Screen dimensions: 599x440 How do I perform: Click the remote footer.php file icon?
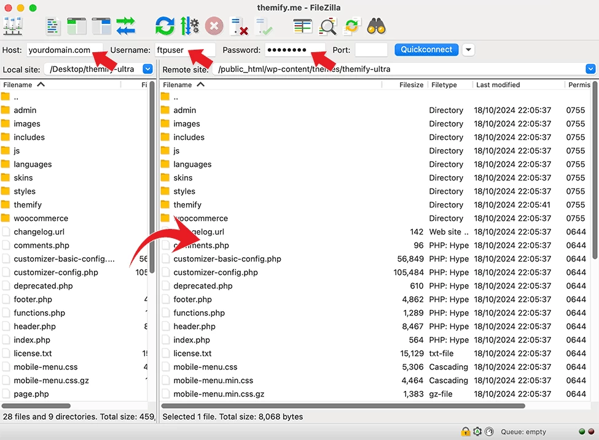[165, 299]
